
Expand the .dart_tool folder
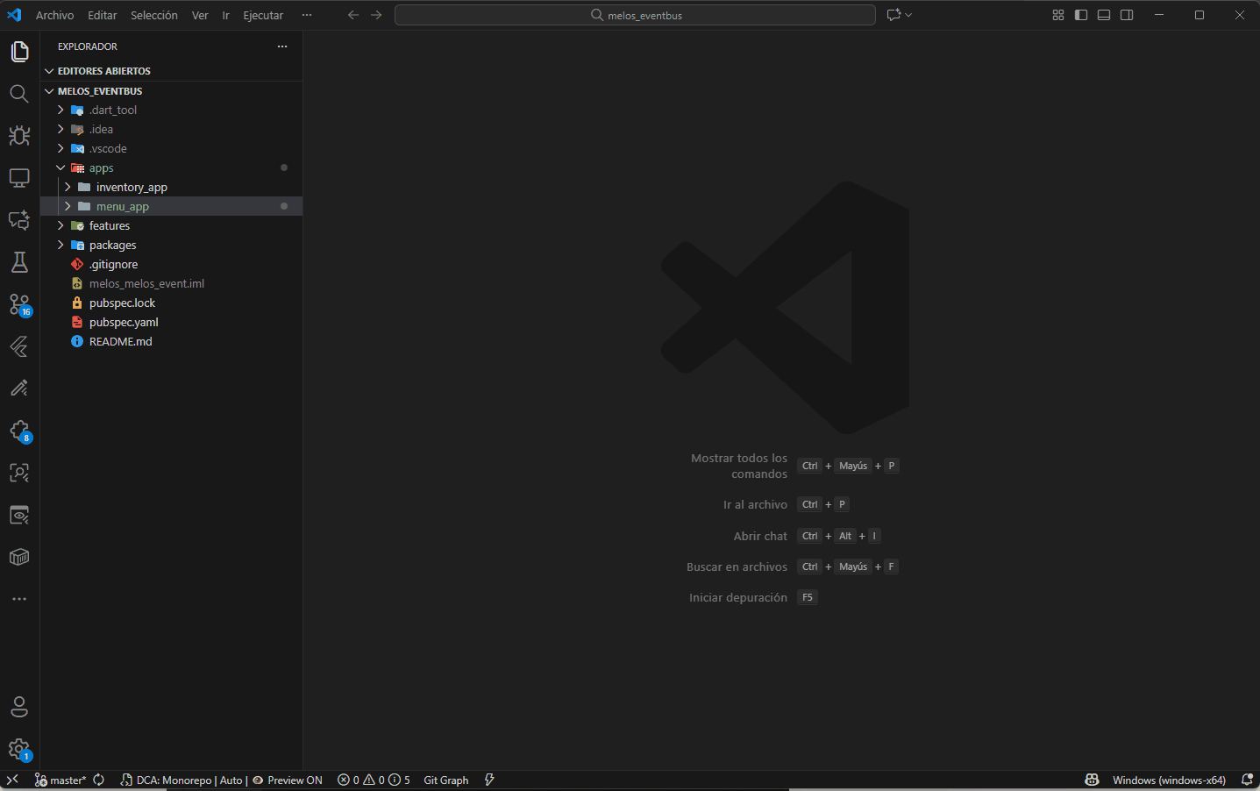click(x=171, y=110)
